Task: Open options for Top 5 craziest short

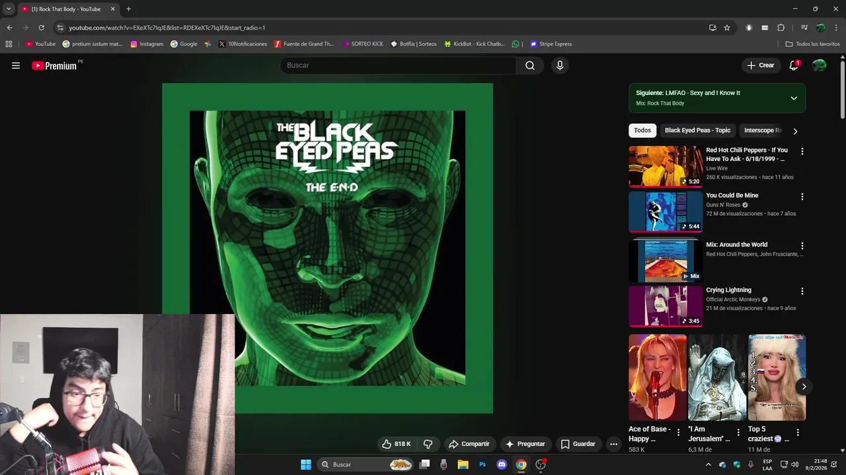Action: (x=798, y=433)
